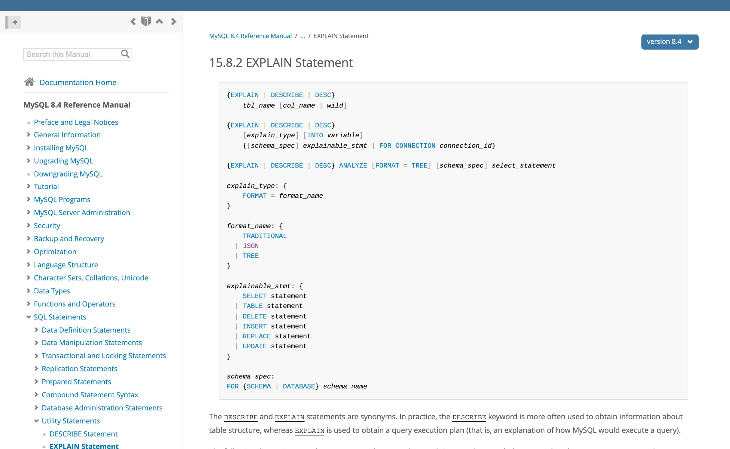Open Backup and Recovery section
730x449 pixels.
click(69, 238)
